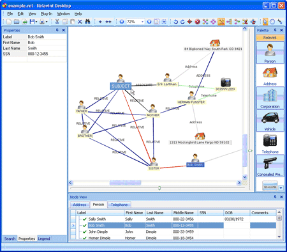This screenshot has height=252, width=287.
Task: Switch to the Search tab
Action: click(x=10, y=239)
